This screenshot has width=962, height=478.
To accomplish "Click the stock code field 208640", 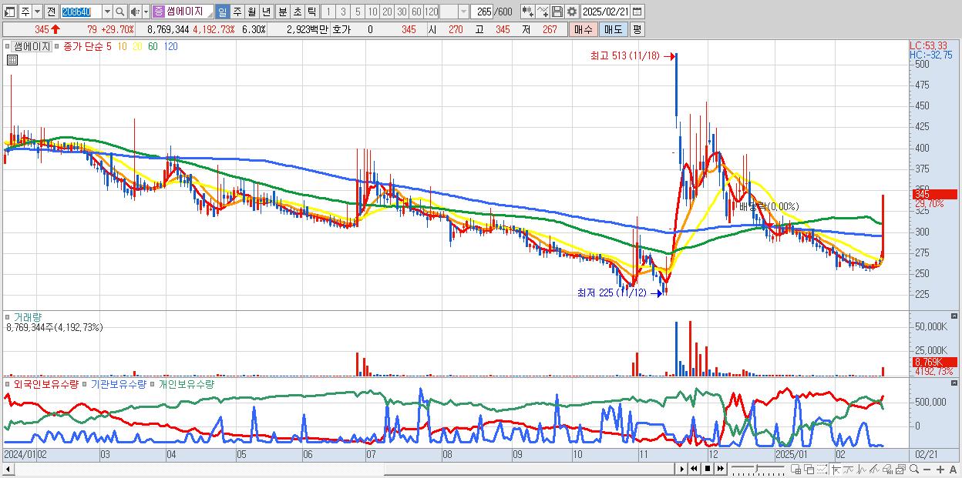I will coord(82,12).
